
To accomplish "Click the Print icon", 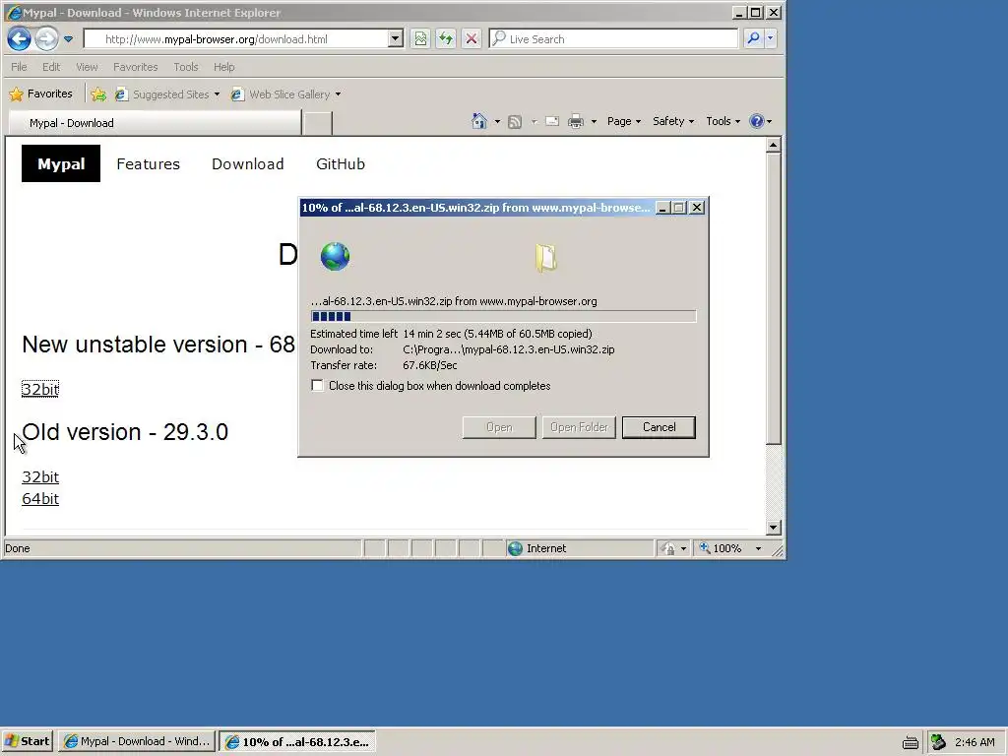I will coord(576,121).
